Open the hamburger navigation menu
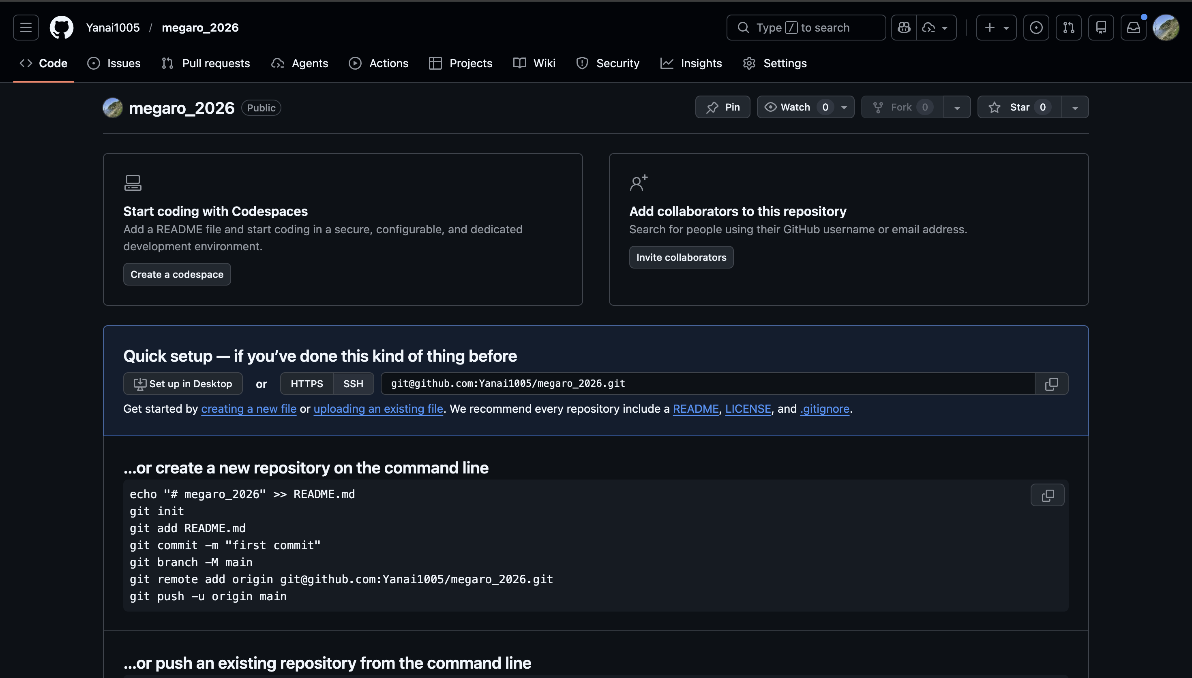Screen dimensions: 1192x678 [26, 28]
